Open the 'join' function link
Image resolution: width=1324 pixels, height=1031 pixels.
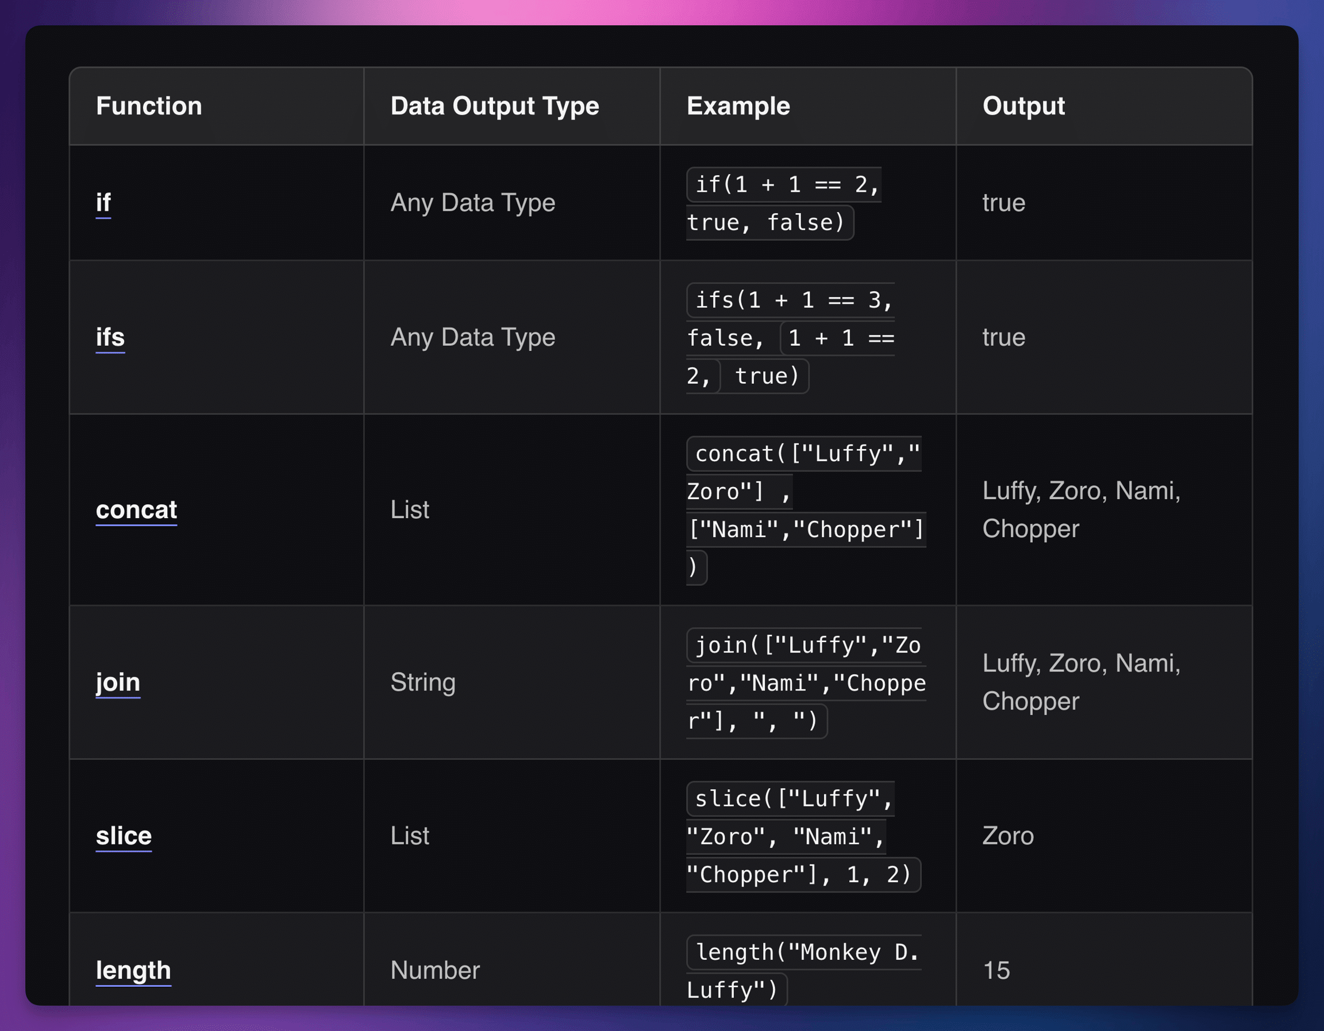tap(118, 682)
